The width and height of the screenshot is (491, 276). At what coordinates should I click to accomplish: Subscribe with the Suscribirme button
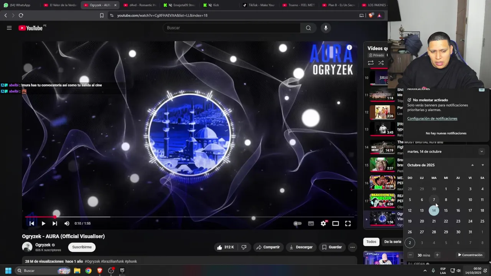(x=82, y=247)
